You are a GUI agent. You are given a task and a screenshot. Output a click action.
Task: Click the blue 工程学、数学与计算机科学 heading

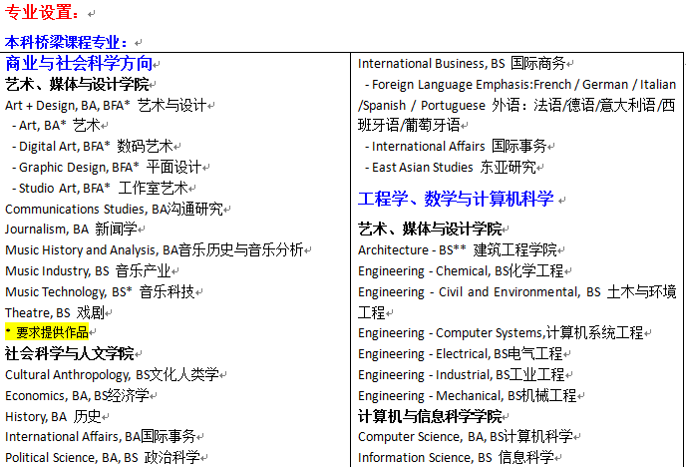click(456, 199)
